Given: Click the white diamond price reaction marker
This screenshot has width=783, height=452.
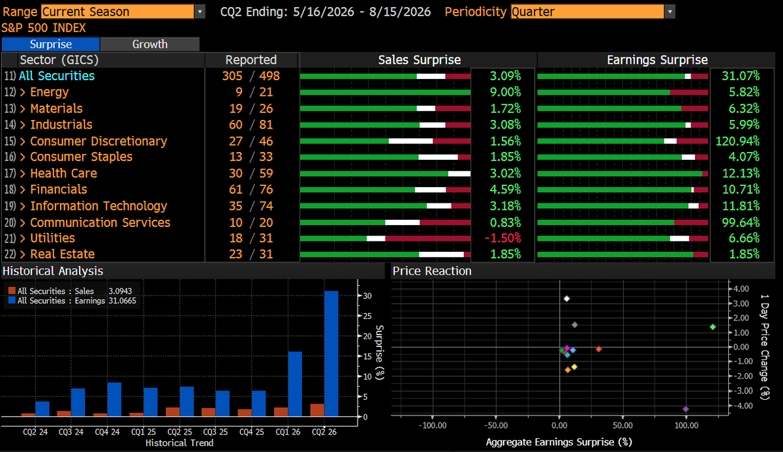Looking at the screenshot, I should coord(566,299).
